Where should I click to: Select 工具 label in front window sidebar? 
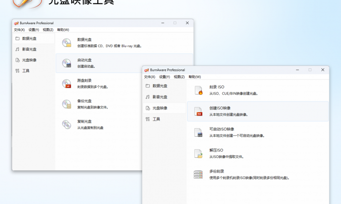[156, 119]
